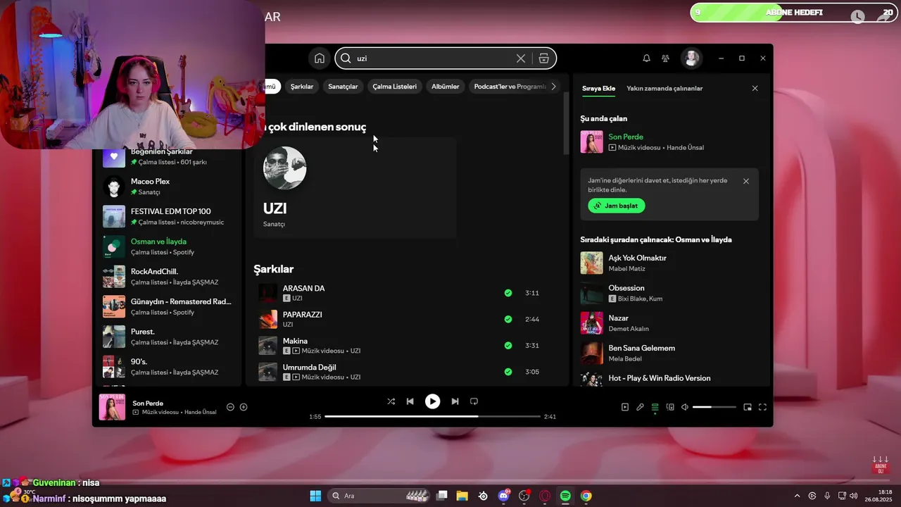Open Purest. playlist

tap(169, 337)
